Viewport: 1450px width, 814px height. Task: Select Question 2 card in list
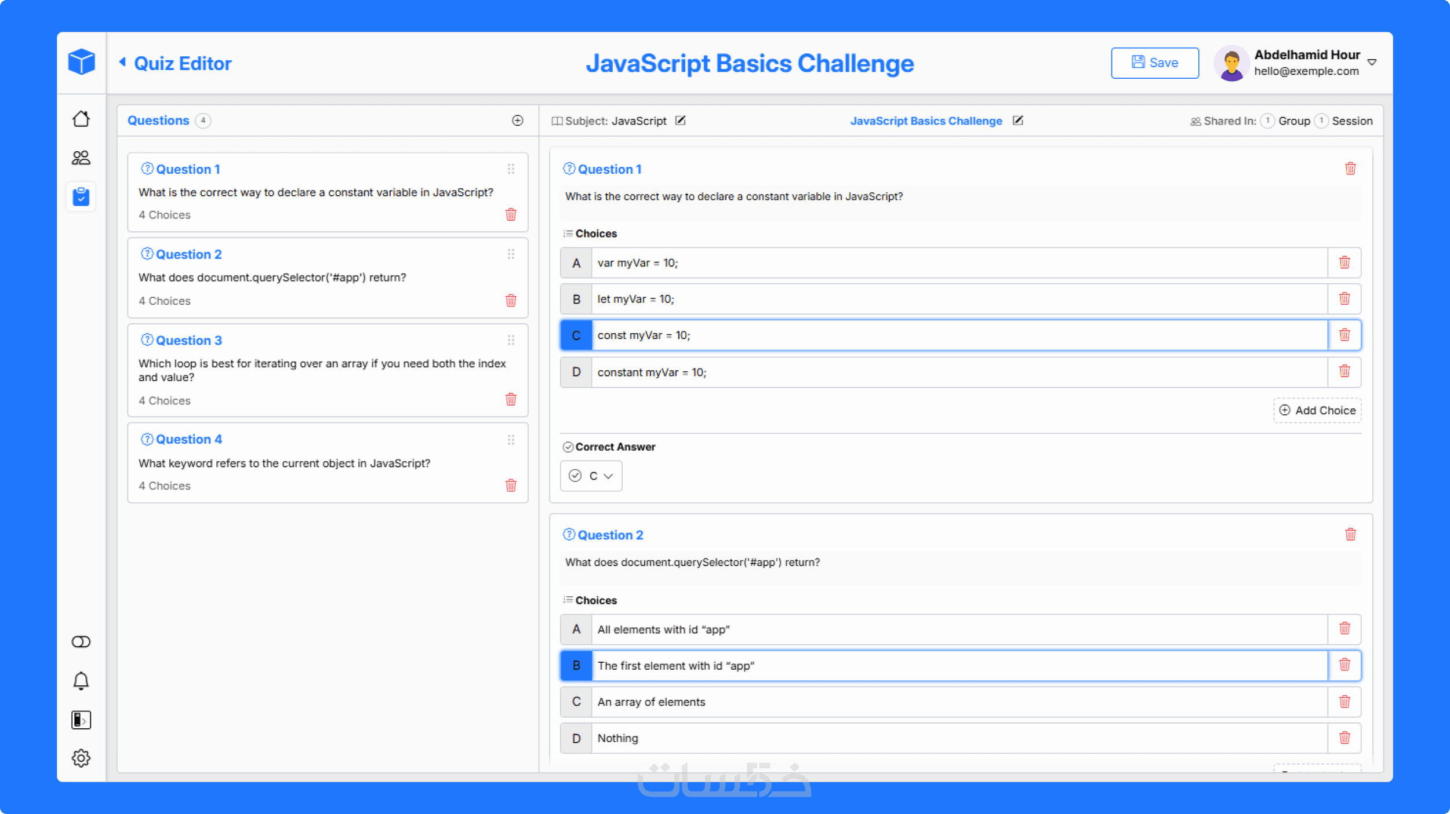tap(327, 278)
